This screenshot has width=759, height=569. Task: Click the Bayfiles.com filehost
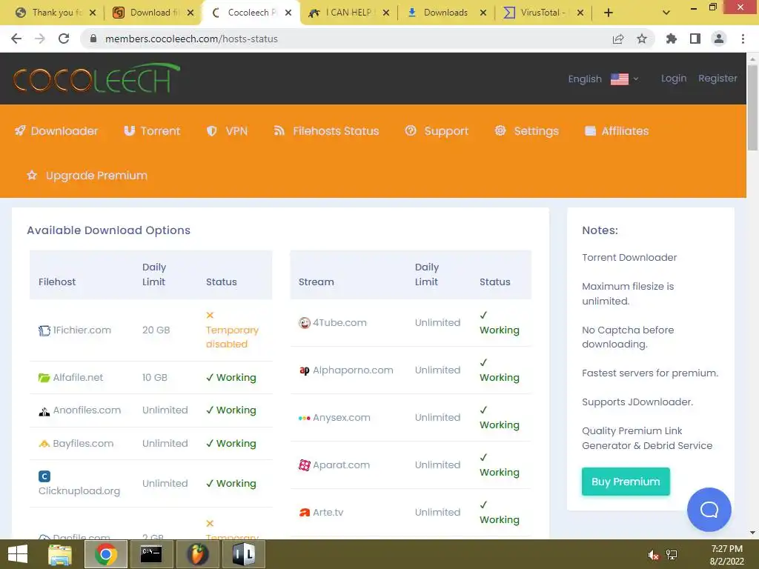(76, 443)
